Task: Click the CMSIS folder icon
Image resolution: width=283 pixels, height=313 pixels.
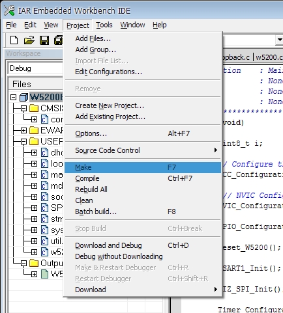Action: coord(34,108)
